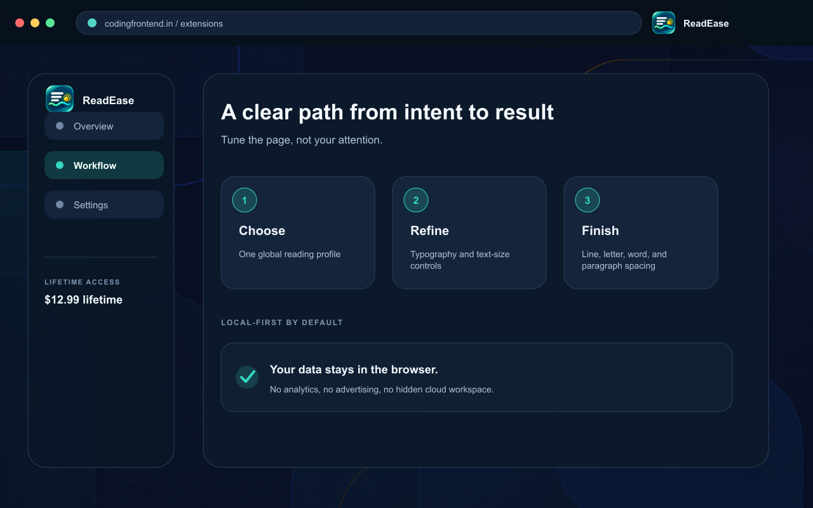Click the "$12.99 lifetime" price
Viewport: 813px width, 508px height.
84,300
